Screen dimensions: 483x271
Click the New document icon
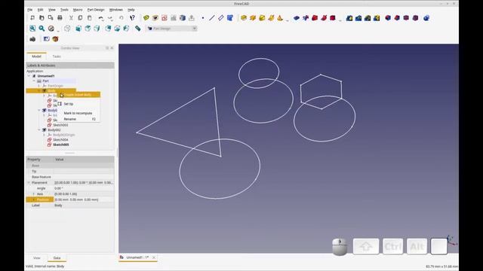(x=32, y=18)
